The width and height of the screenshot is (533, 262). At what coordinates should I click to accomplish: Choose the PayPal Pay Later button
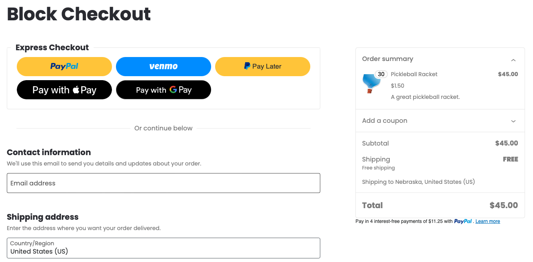tap(262, 67)
